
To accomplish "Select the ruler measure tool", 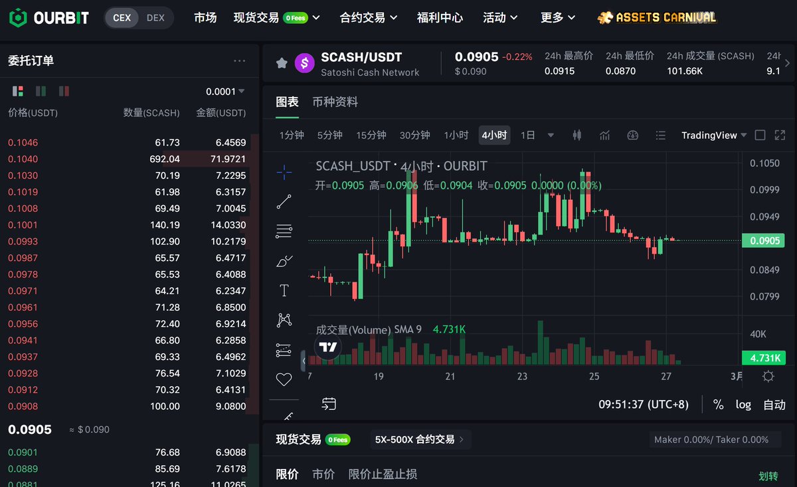I will [288, 417].
